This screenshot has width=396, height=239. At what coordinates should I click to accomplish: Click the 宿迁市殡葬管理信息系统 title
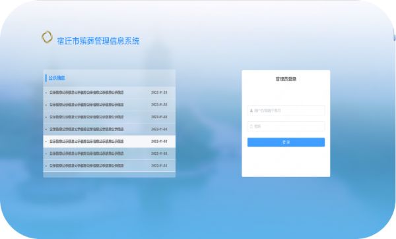[x=98, y=41]
